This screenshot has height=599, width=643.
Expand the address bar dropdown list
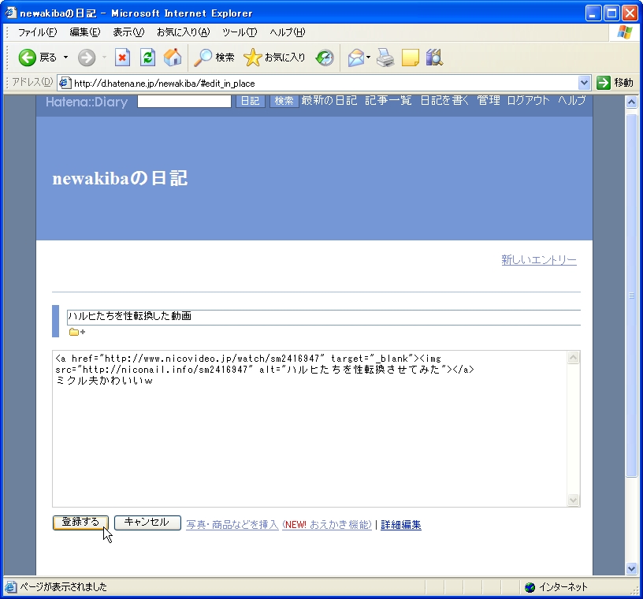pyautogui.click(x=584, y=83)
